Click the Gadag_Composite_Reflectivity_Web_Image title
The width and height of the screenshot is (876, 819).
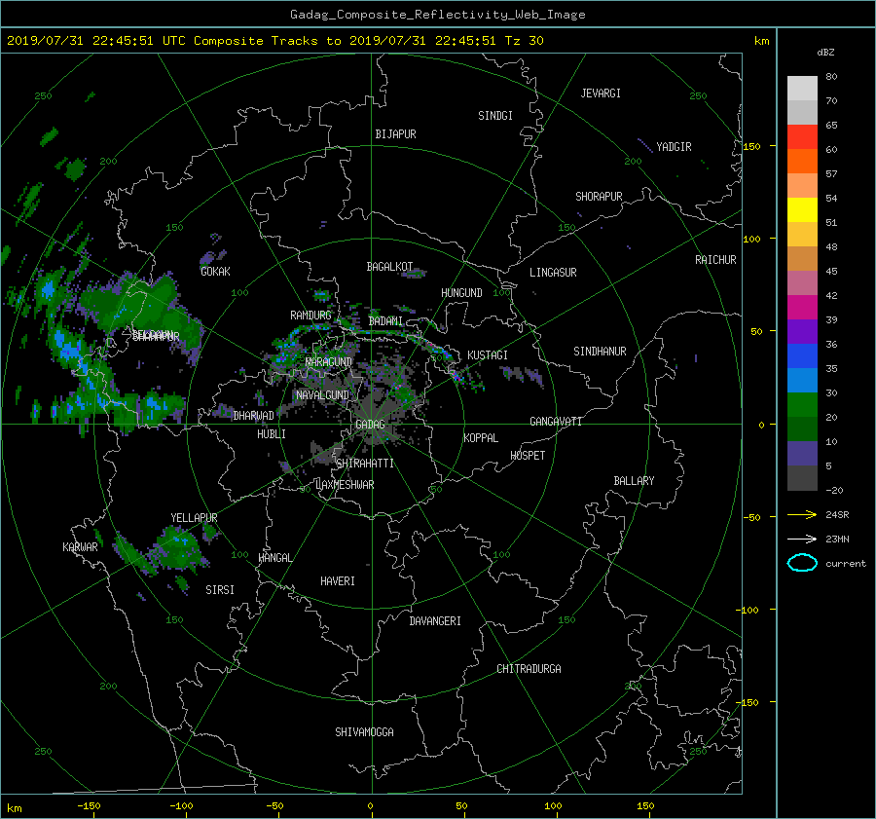(437, 15)
